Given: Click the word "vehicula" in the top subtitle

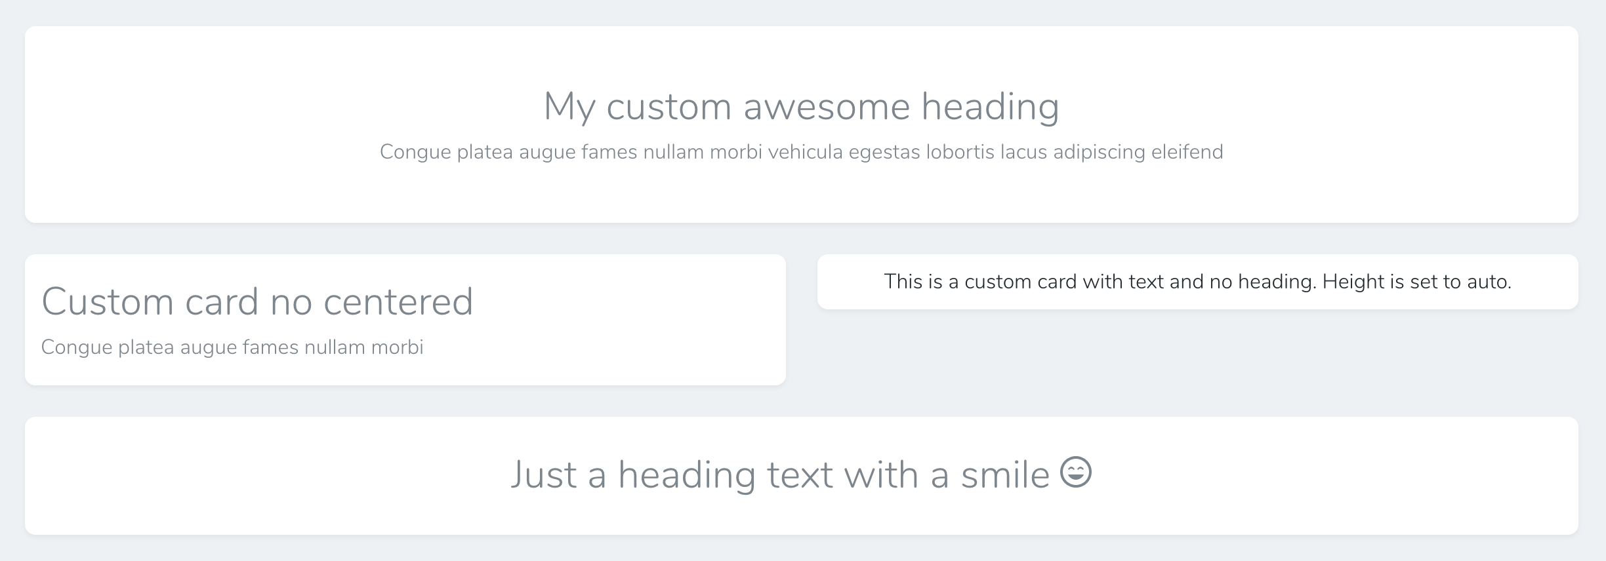Looking at the screenshot, I should click(805, 152).
